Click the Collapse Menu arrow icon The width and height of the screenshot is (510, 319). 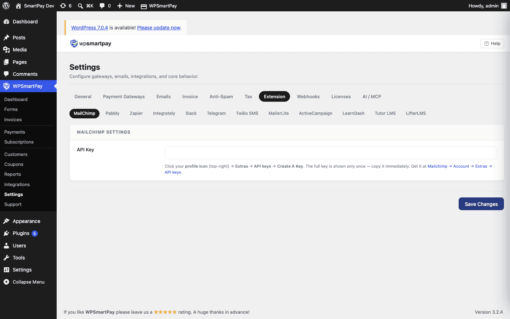coord(6,282)
